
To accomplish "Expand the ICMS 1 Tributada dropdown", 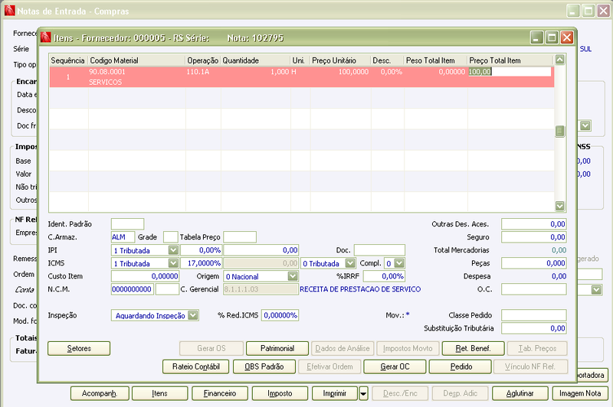I will tap(173, 263).
